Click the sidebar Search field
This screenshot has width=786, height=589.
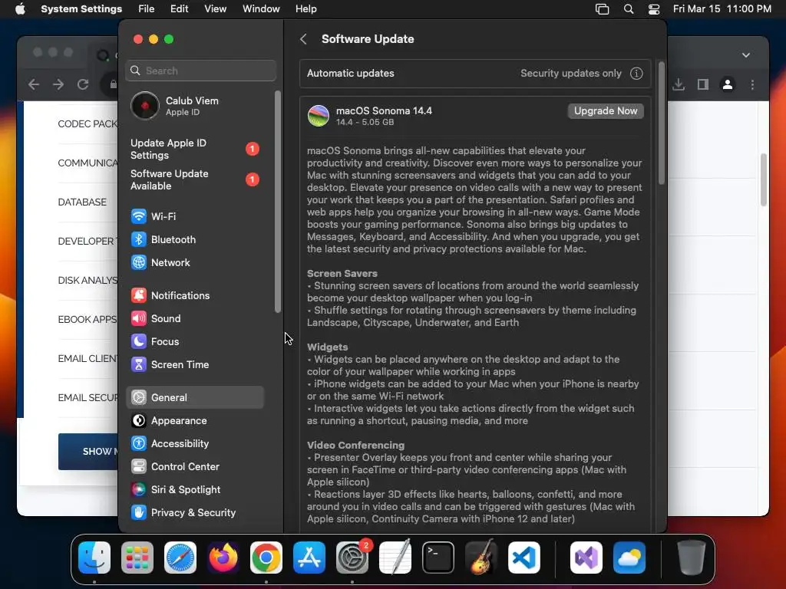(x=200, y=71)
